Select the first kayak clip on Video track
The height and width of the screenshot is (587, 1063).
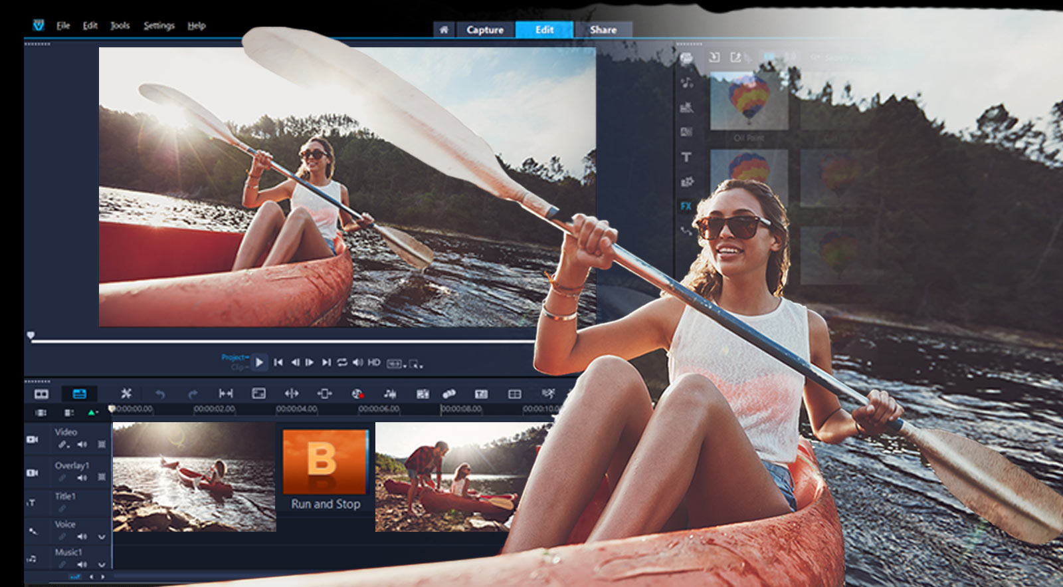[x=194, y=477]
